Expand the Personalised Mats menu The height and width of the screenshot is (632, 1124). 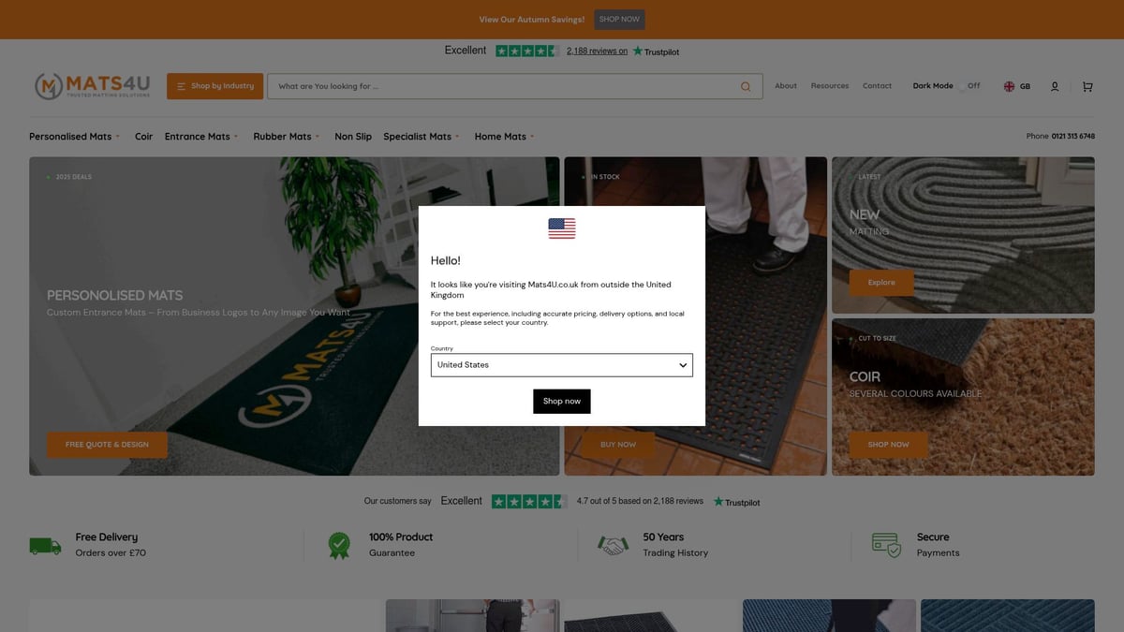pos(74,137)
